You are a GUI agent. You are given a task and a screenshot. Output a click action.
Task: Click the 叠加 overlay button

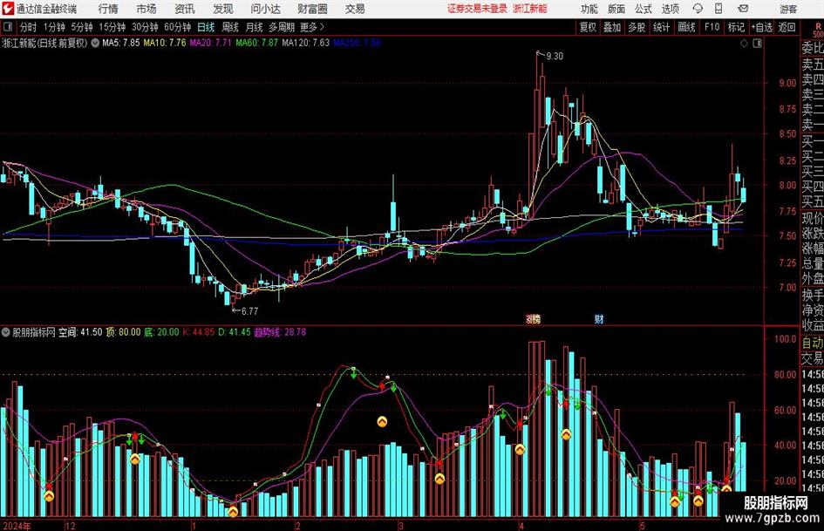(612, 27)
